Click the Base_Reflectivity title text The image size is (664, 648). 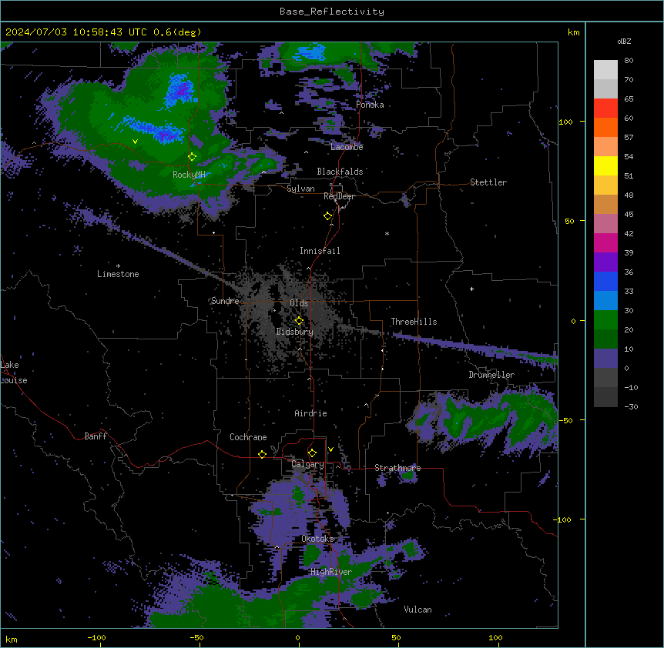click(332, 12)
